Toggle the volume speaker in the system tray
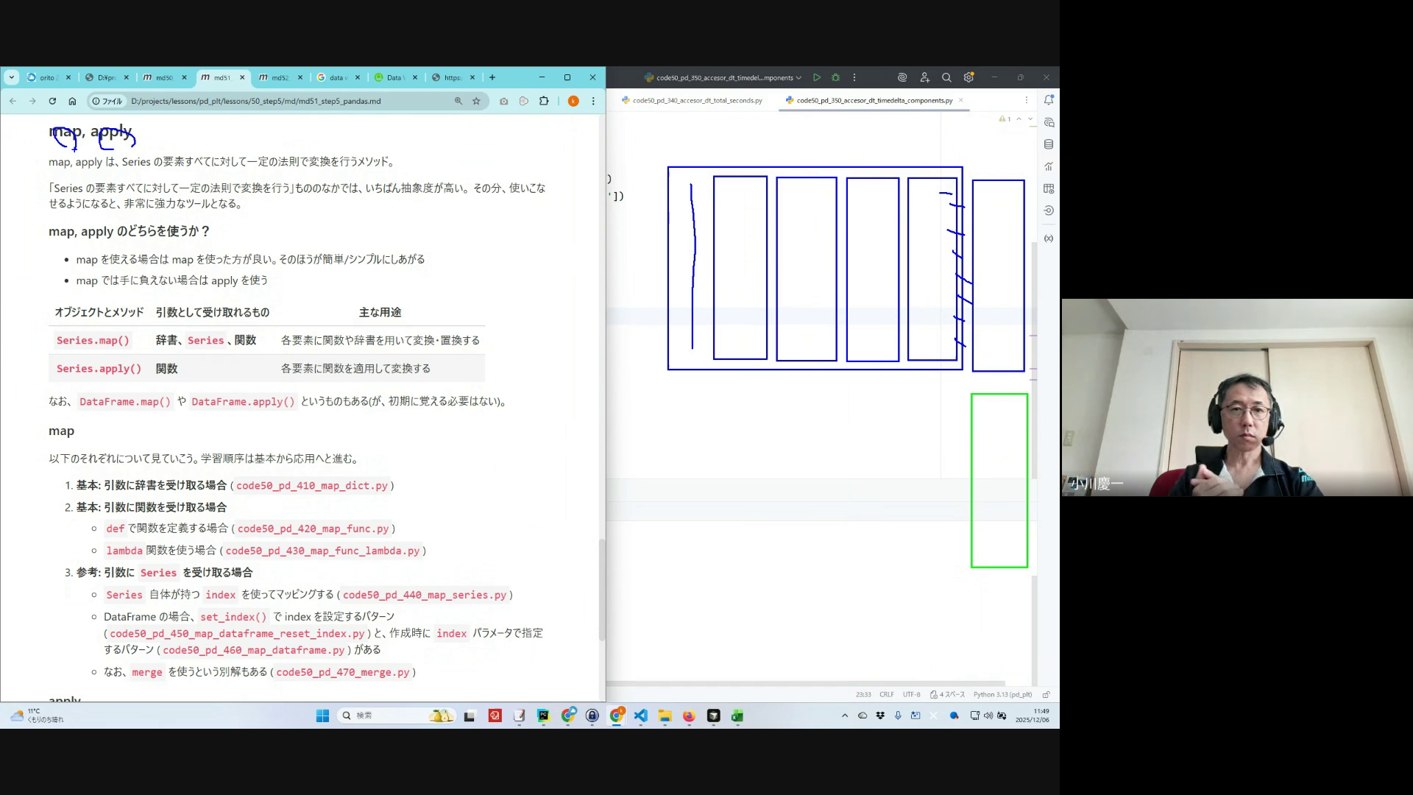1413x795 pixels. point(988,715)
